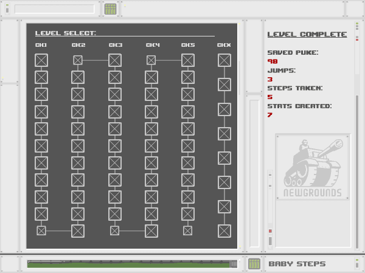Image resolution: width=365 pixels, height=273 pixels.
Task: Select the top level box under CH:5
Action: 188,60
